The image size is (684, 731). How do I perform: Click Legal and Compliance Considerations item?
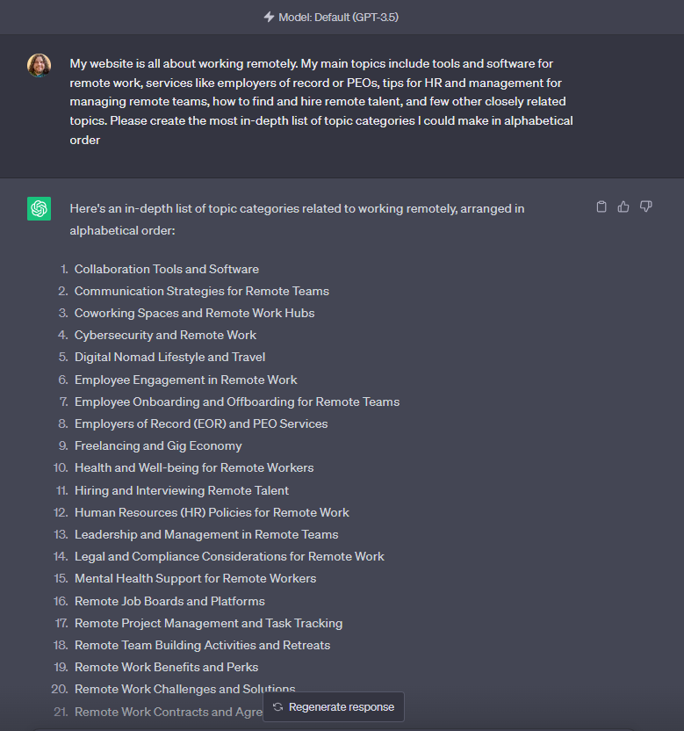coord(229,556)
